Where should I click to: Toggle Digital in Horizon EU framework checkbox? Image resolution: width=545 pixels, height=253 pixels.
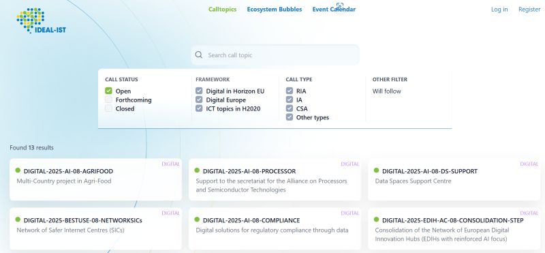coord(199,91)
